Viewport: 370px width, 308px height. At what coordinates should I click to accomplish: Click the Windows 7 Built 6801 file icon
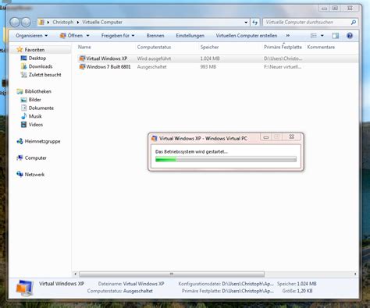82,67
